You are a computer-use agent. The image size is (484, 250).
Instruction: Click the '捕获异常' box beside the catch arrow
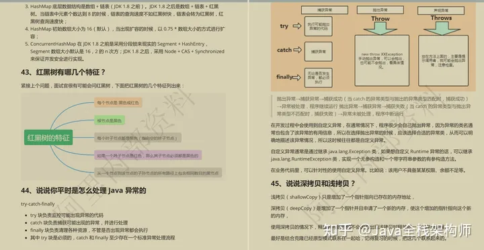point(318,52)
